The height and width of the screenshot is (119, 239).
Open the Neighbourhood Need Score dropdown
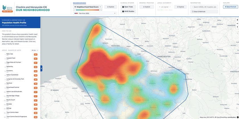point(88,7)
